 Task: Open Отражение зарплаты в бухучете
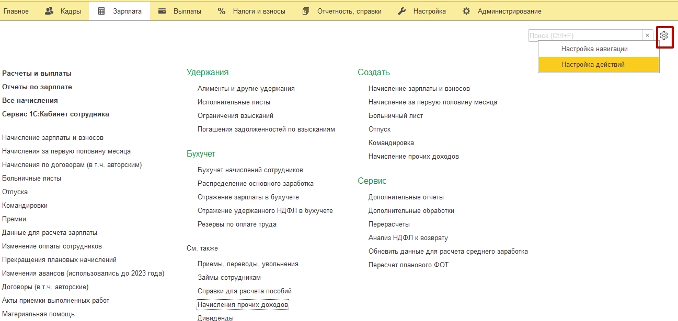point(248,197)
